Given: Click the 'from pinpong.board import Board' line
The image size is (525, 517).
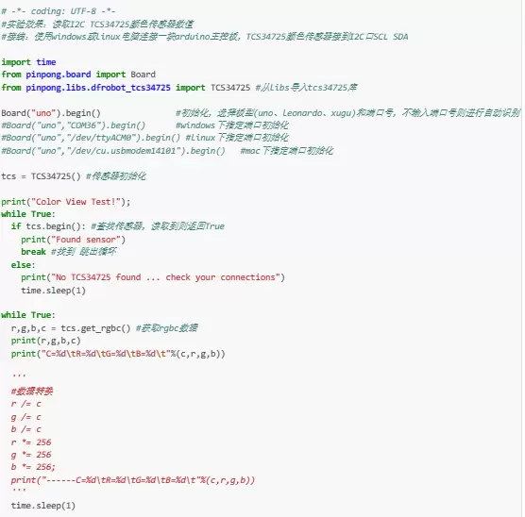Looking at the screenshot, I should [x=78, y=75].
